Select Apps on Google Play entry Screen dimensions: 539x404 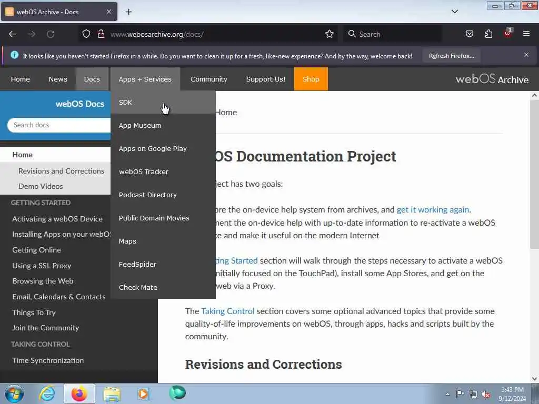(163, 148)
